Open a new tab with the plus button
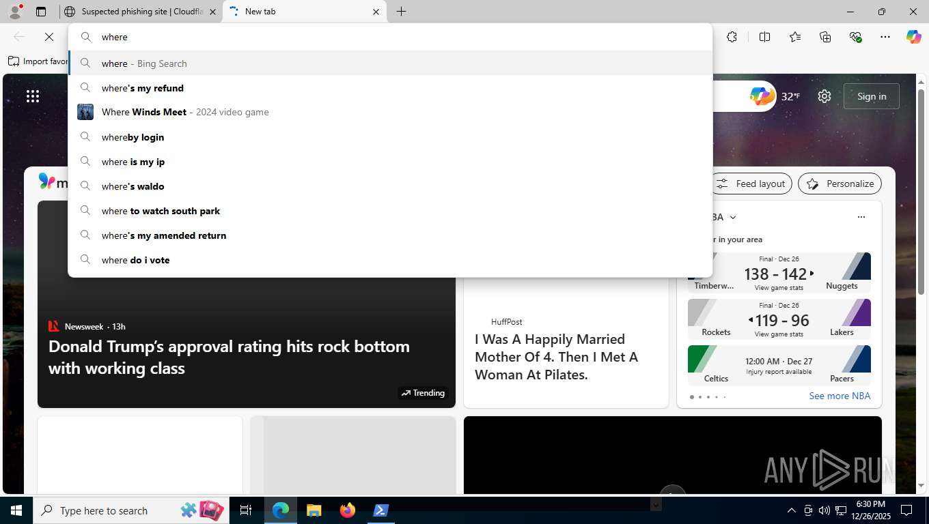Screen dimensions: 929x524 [402, 12]
